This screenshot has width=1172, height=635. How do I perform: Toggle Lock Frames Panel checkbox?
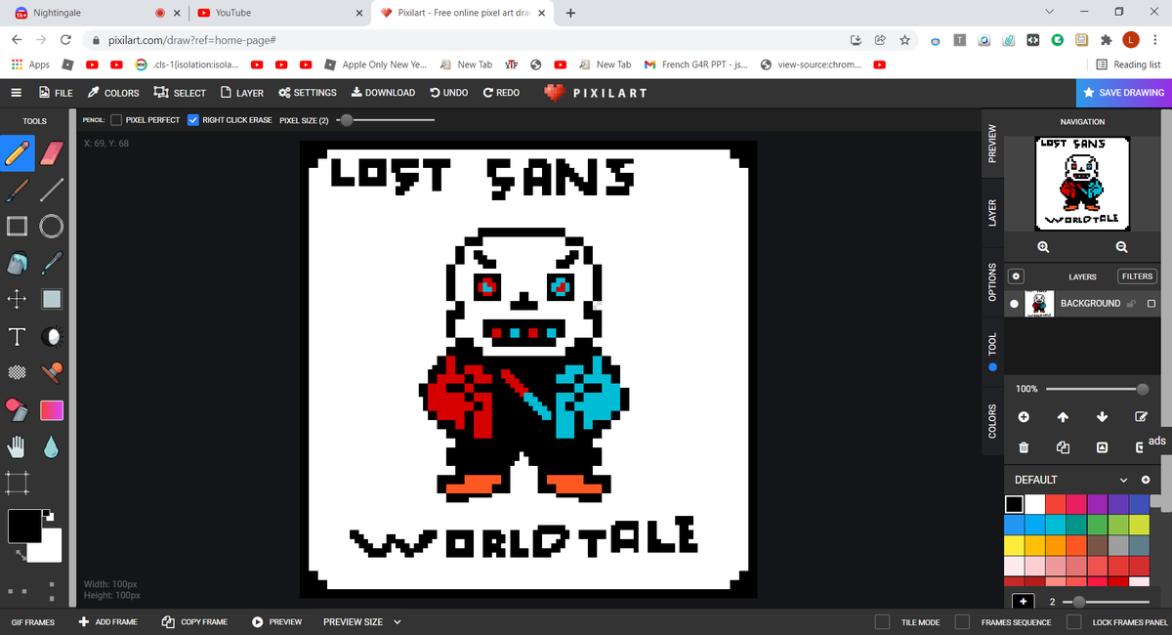[1074, 621]
